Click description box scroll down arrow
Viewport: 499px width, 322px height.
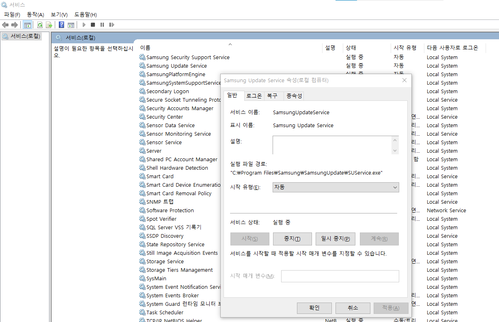click(395, 151)
